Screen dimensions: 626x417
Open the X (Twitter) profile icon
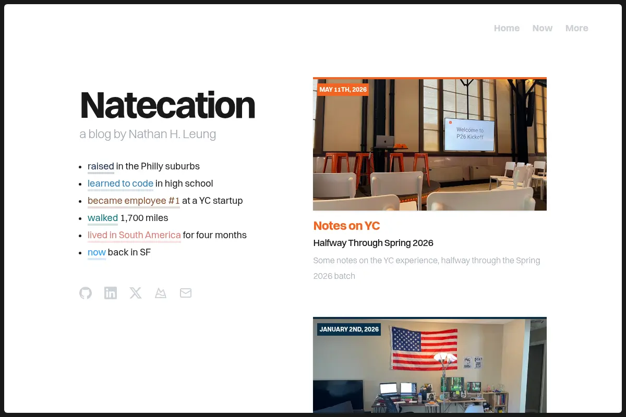tap(136, 293)
